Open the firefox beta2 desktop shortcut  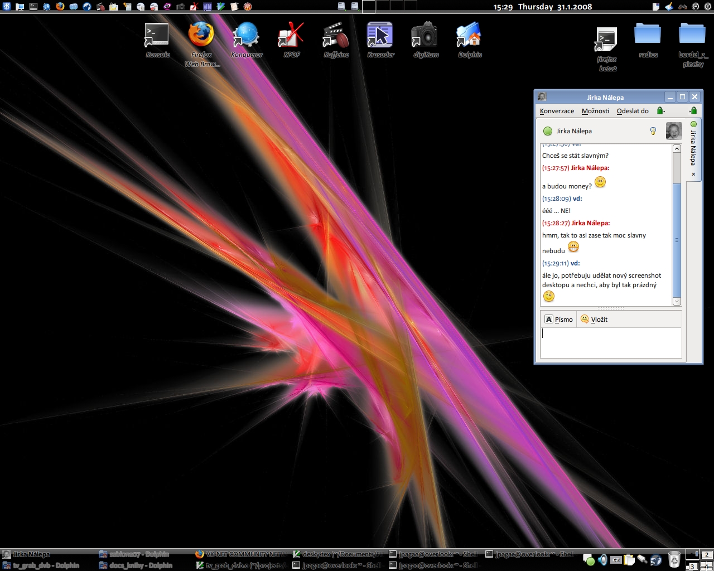607,49
